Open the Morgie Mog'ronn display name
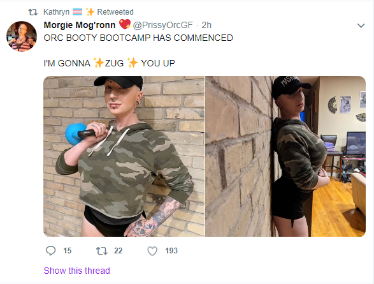Screen dimensions: 374x284 (80, 25)
